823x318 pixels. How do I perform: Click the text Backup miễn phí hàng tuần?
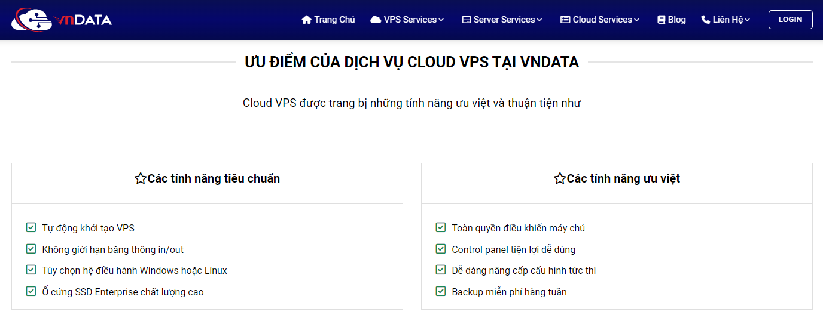(509, 292)
